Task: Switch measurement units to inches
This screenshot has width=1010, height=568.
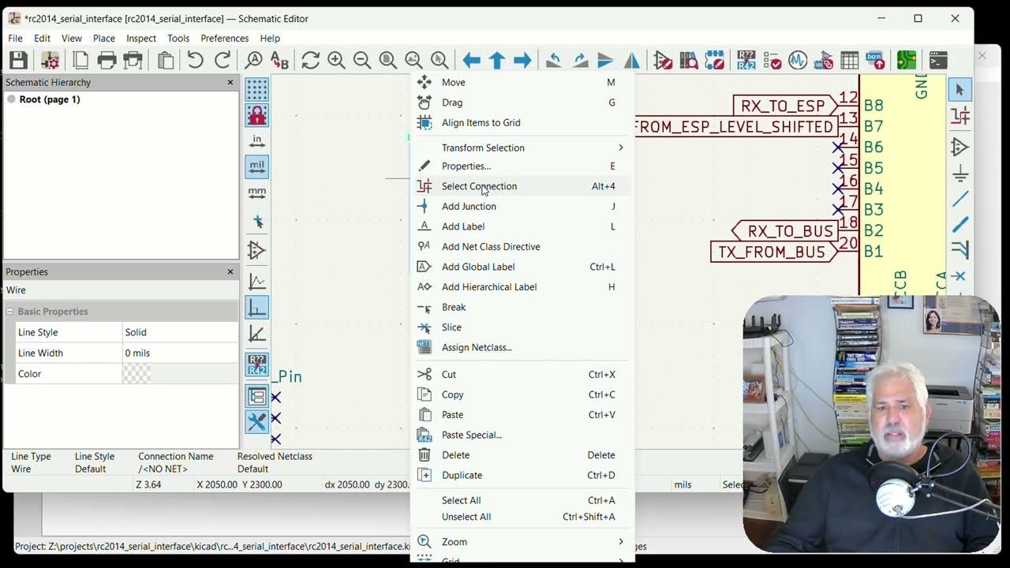Action: point(256,140)
